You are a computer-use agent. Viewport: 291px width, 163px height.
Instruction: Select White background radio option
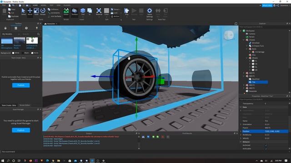[x=13, y=53]
